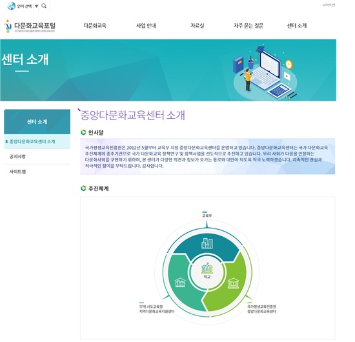355x342 pixels.
Task: Click the 교육부 building icon in diagram
Action: [207, 243]
